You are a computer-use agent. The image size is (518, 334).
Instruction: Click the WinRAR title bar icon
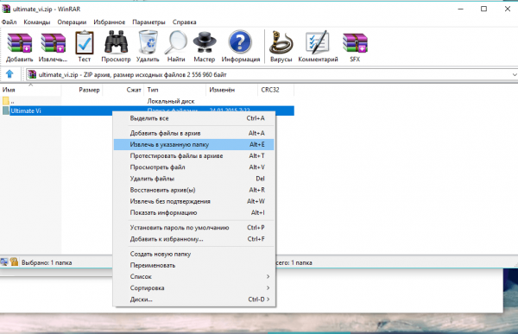(6, 9)
